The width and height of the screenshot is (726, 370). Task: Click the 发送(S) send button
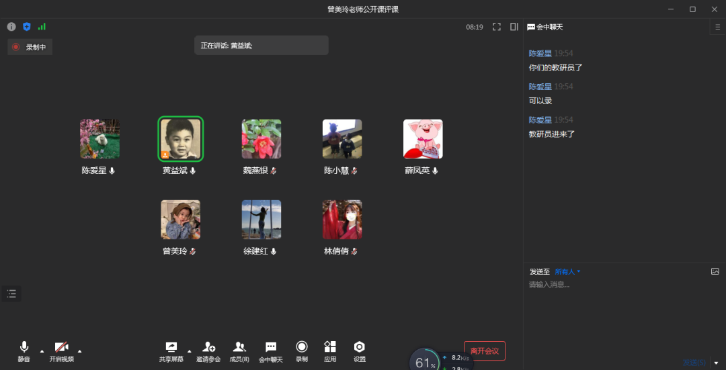tap(694, 362)
